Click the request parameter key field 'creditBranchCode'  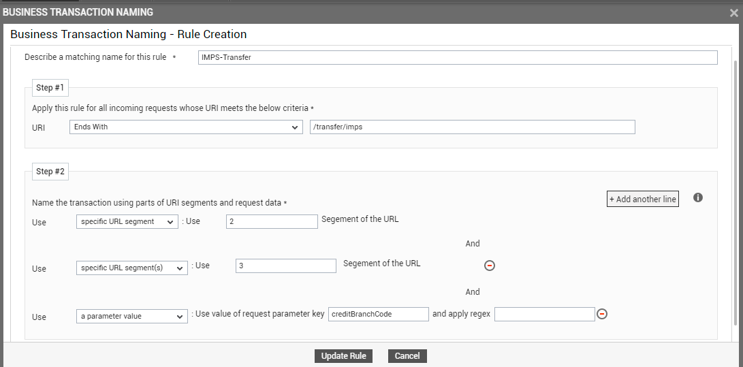pyautogui.click(x=379, y=314)
